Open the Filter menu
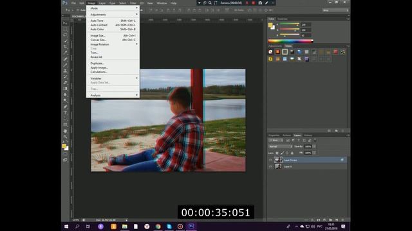The width and height of the screenshot is (412, 231). coord(133,3)
